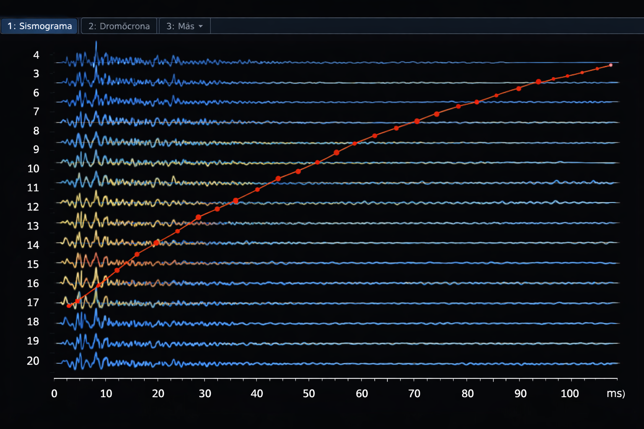Select trace label 16
The width and height of the screenshot is (644, 429).
pyautogui.click(x=33, y=283)
